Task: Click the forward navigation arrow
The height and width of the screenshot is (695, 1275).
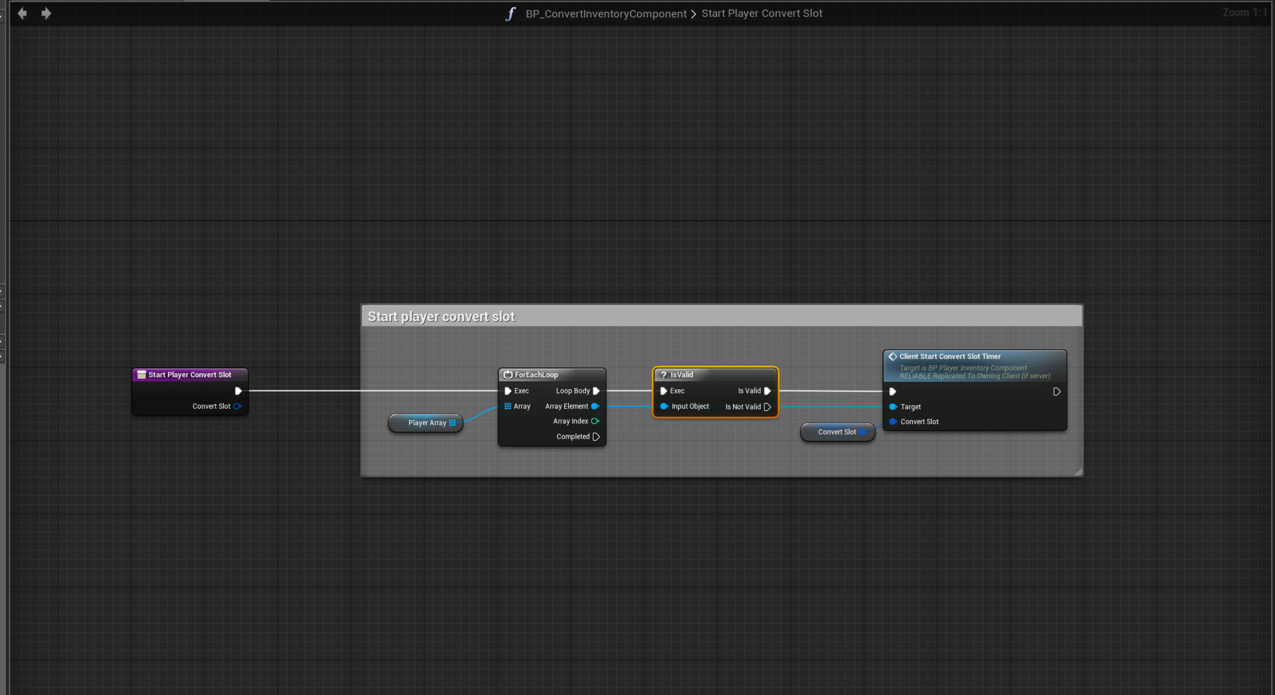Action: click(46, 13)
